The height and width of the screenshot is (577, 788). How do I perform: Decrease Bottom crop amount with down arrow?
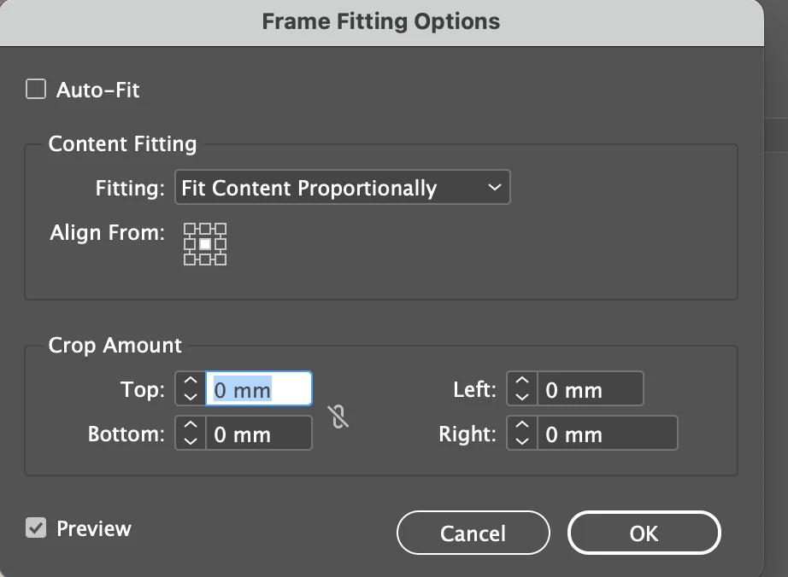(191, 441)
